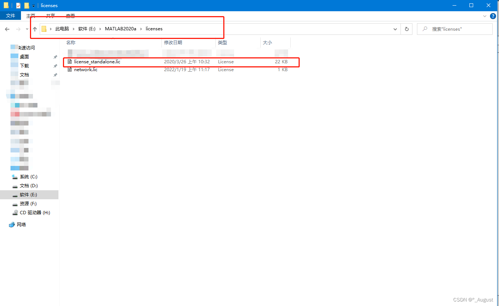Click CD 驱动器 (H:) disc icon
The width and height of the screenshot is (499, 306).
15,212
